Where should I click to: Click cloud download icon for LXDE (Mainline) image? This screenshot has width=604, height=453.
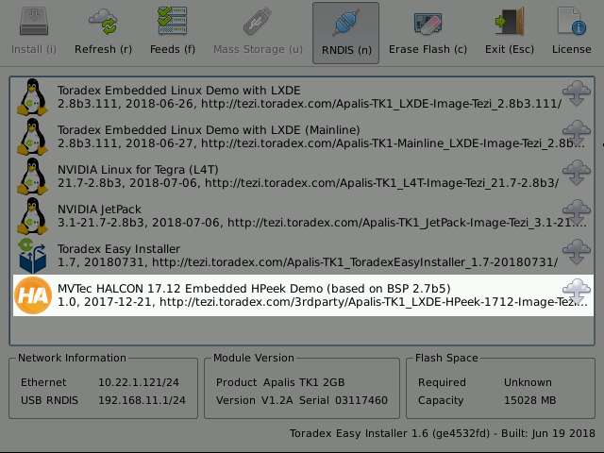577,133
